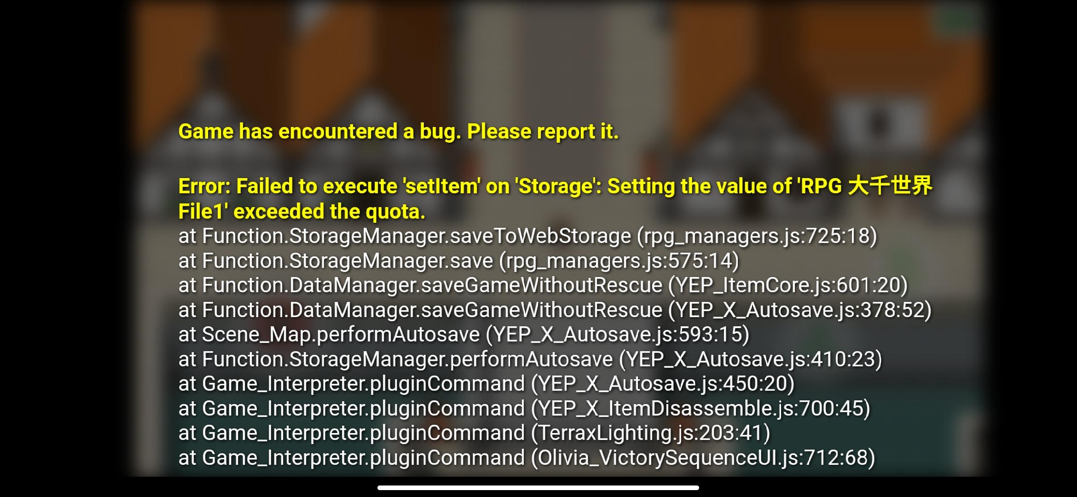The height and width of the screenshot is (497, 1077).
Task: Click the StorageManager.performAutosave stack line
Action: pyautogui.click(x=530, y=359)
